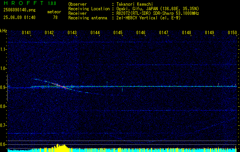Click the Receiver field label
Image resolution: width=240 pixels, height=152 pixels.
coord(77,13)
